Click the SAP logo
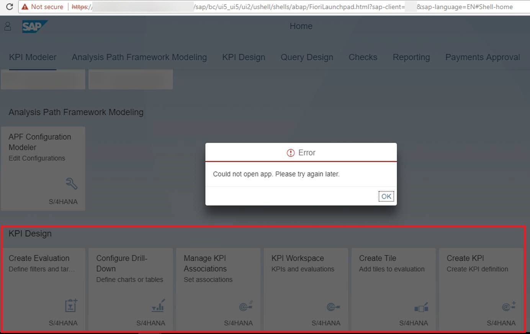 pyautogui.click(x=34, y=26)
